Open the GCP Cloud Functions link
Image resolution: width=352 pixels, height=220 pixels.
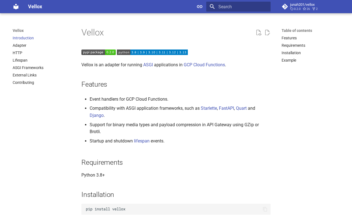(204, 65)
